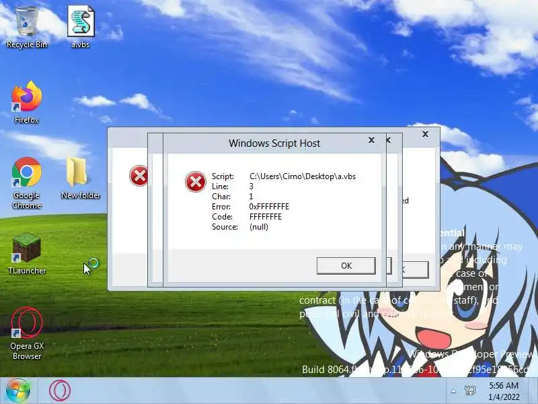Click the script path C:\Users\Cirno\Desktop\a.vbs

[303, 176]
